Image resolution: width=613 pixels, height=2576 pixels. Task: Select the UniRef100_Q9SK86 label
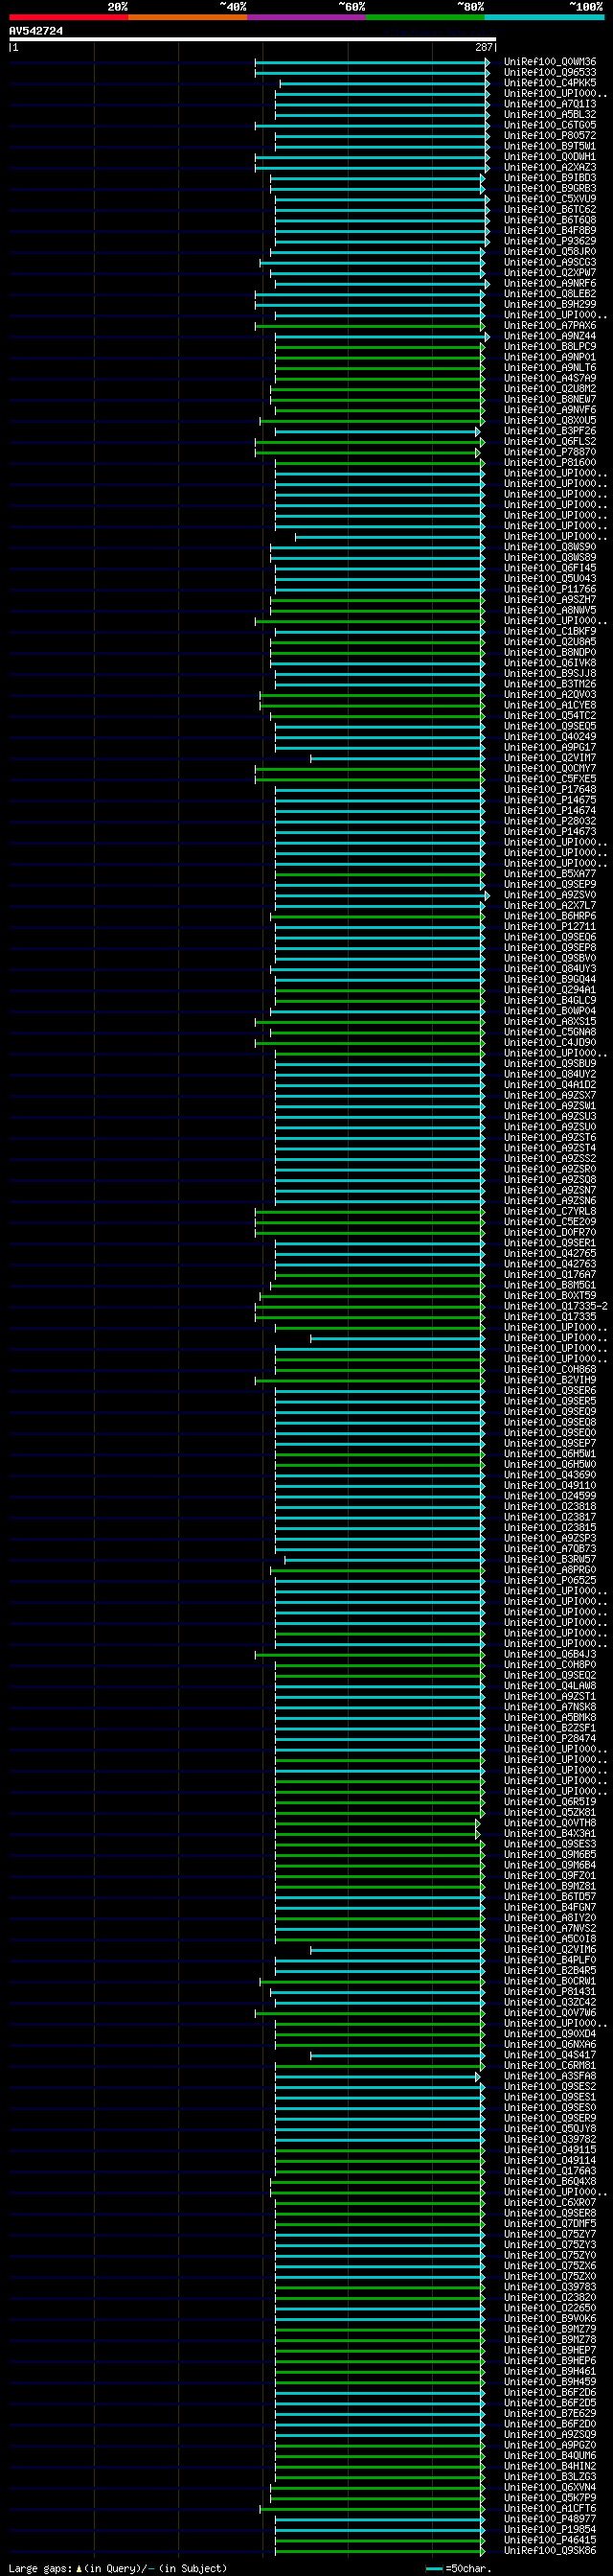point(550,2552)
